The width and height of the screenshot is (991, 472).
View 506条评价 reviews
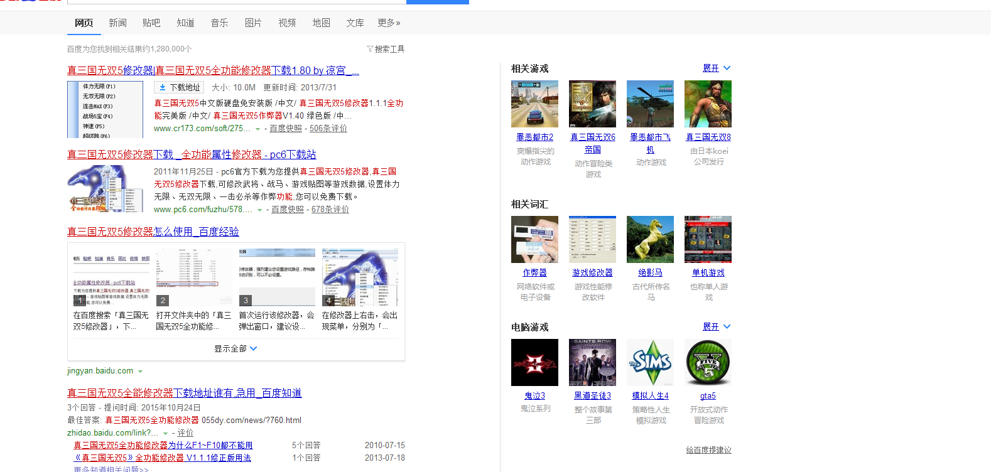[328, 128]
